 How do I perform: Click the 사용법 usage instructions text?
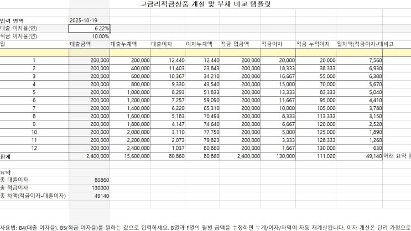pos(206,228)
